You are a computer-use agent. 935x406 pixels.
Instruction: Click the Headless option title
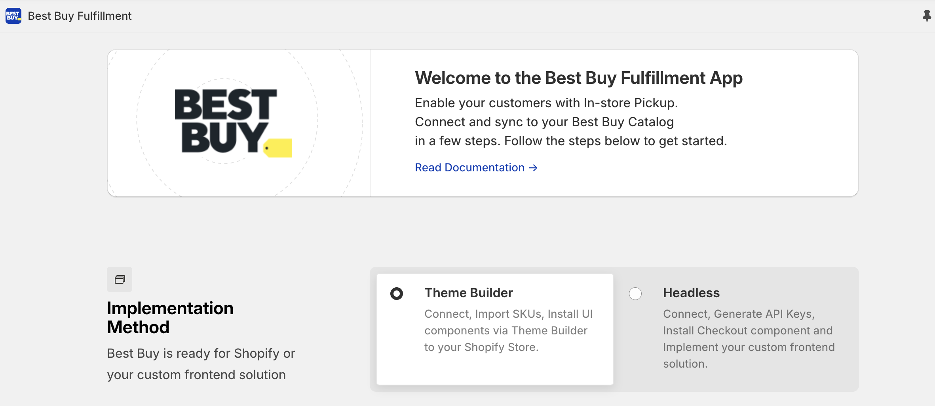[x=691, y=293]
